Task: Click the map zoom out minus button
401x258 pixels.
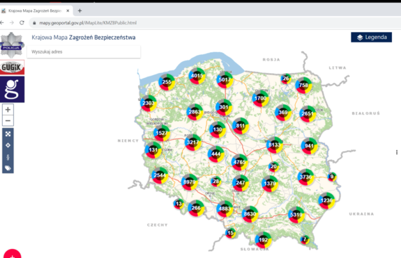Action: pos(8,120)
